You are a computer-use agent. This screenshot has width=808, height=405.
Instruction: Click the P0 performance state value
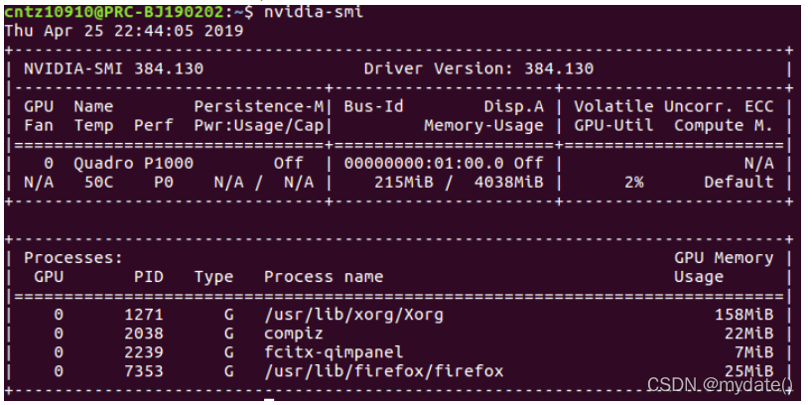click(164, 183)
